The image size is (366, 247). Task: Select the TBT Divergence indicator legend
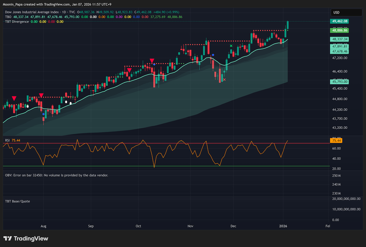coord(17,22)
